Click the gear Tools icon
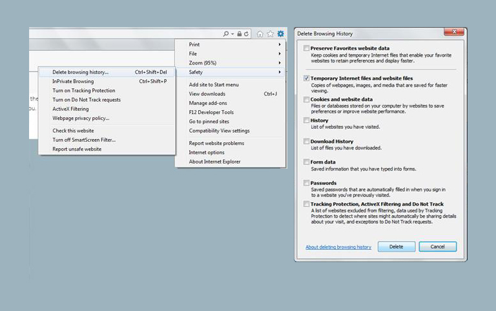 click(280, 33)
